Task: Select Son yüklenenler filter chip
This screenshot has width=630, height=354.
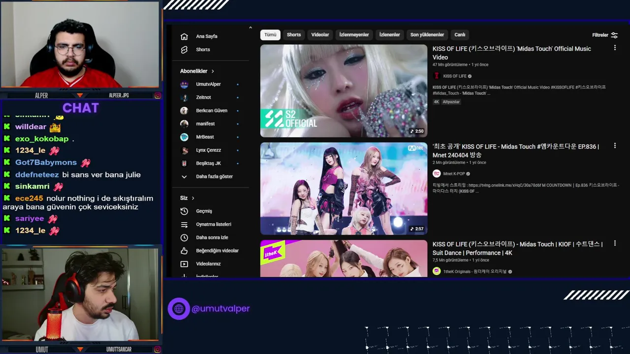Action: click(x=427, y=35)
